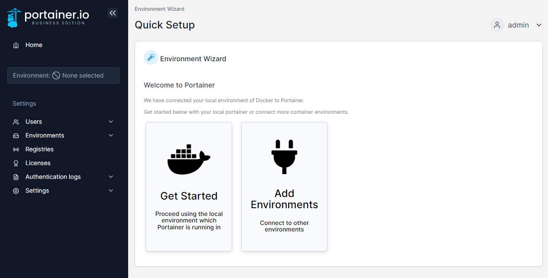Select the Environments sidebar icon
548x278 pixels.
[x=16, y=135]
